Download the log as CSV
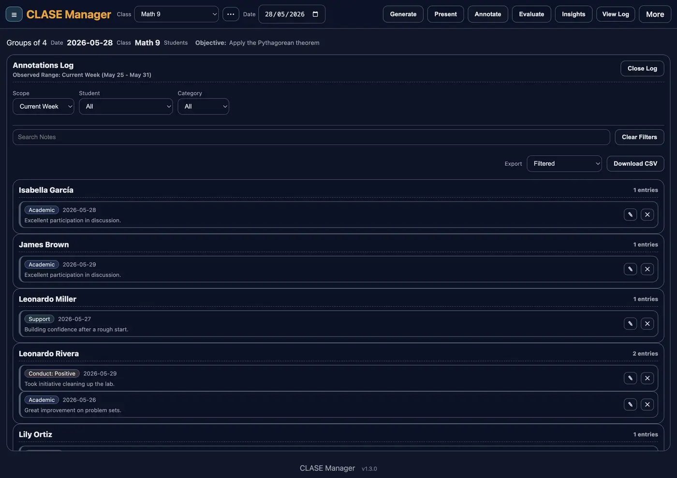The height and width of the screenshot is (478, 677). pos(635,163)
